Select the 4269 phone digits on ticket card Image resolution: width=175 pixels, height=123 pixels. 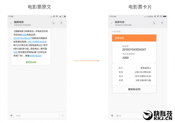click(x=125, y=58)
